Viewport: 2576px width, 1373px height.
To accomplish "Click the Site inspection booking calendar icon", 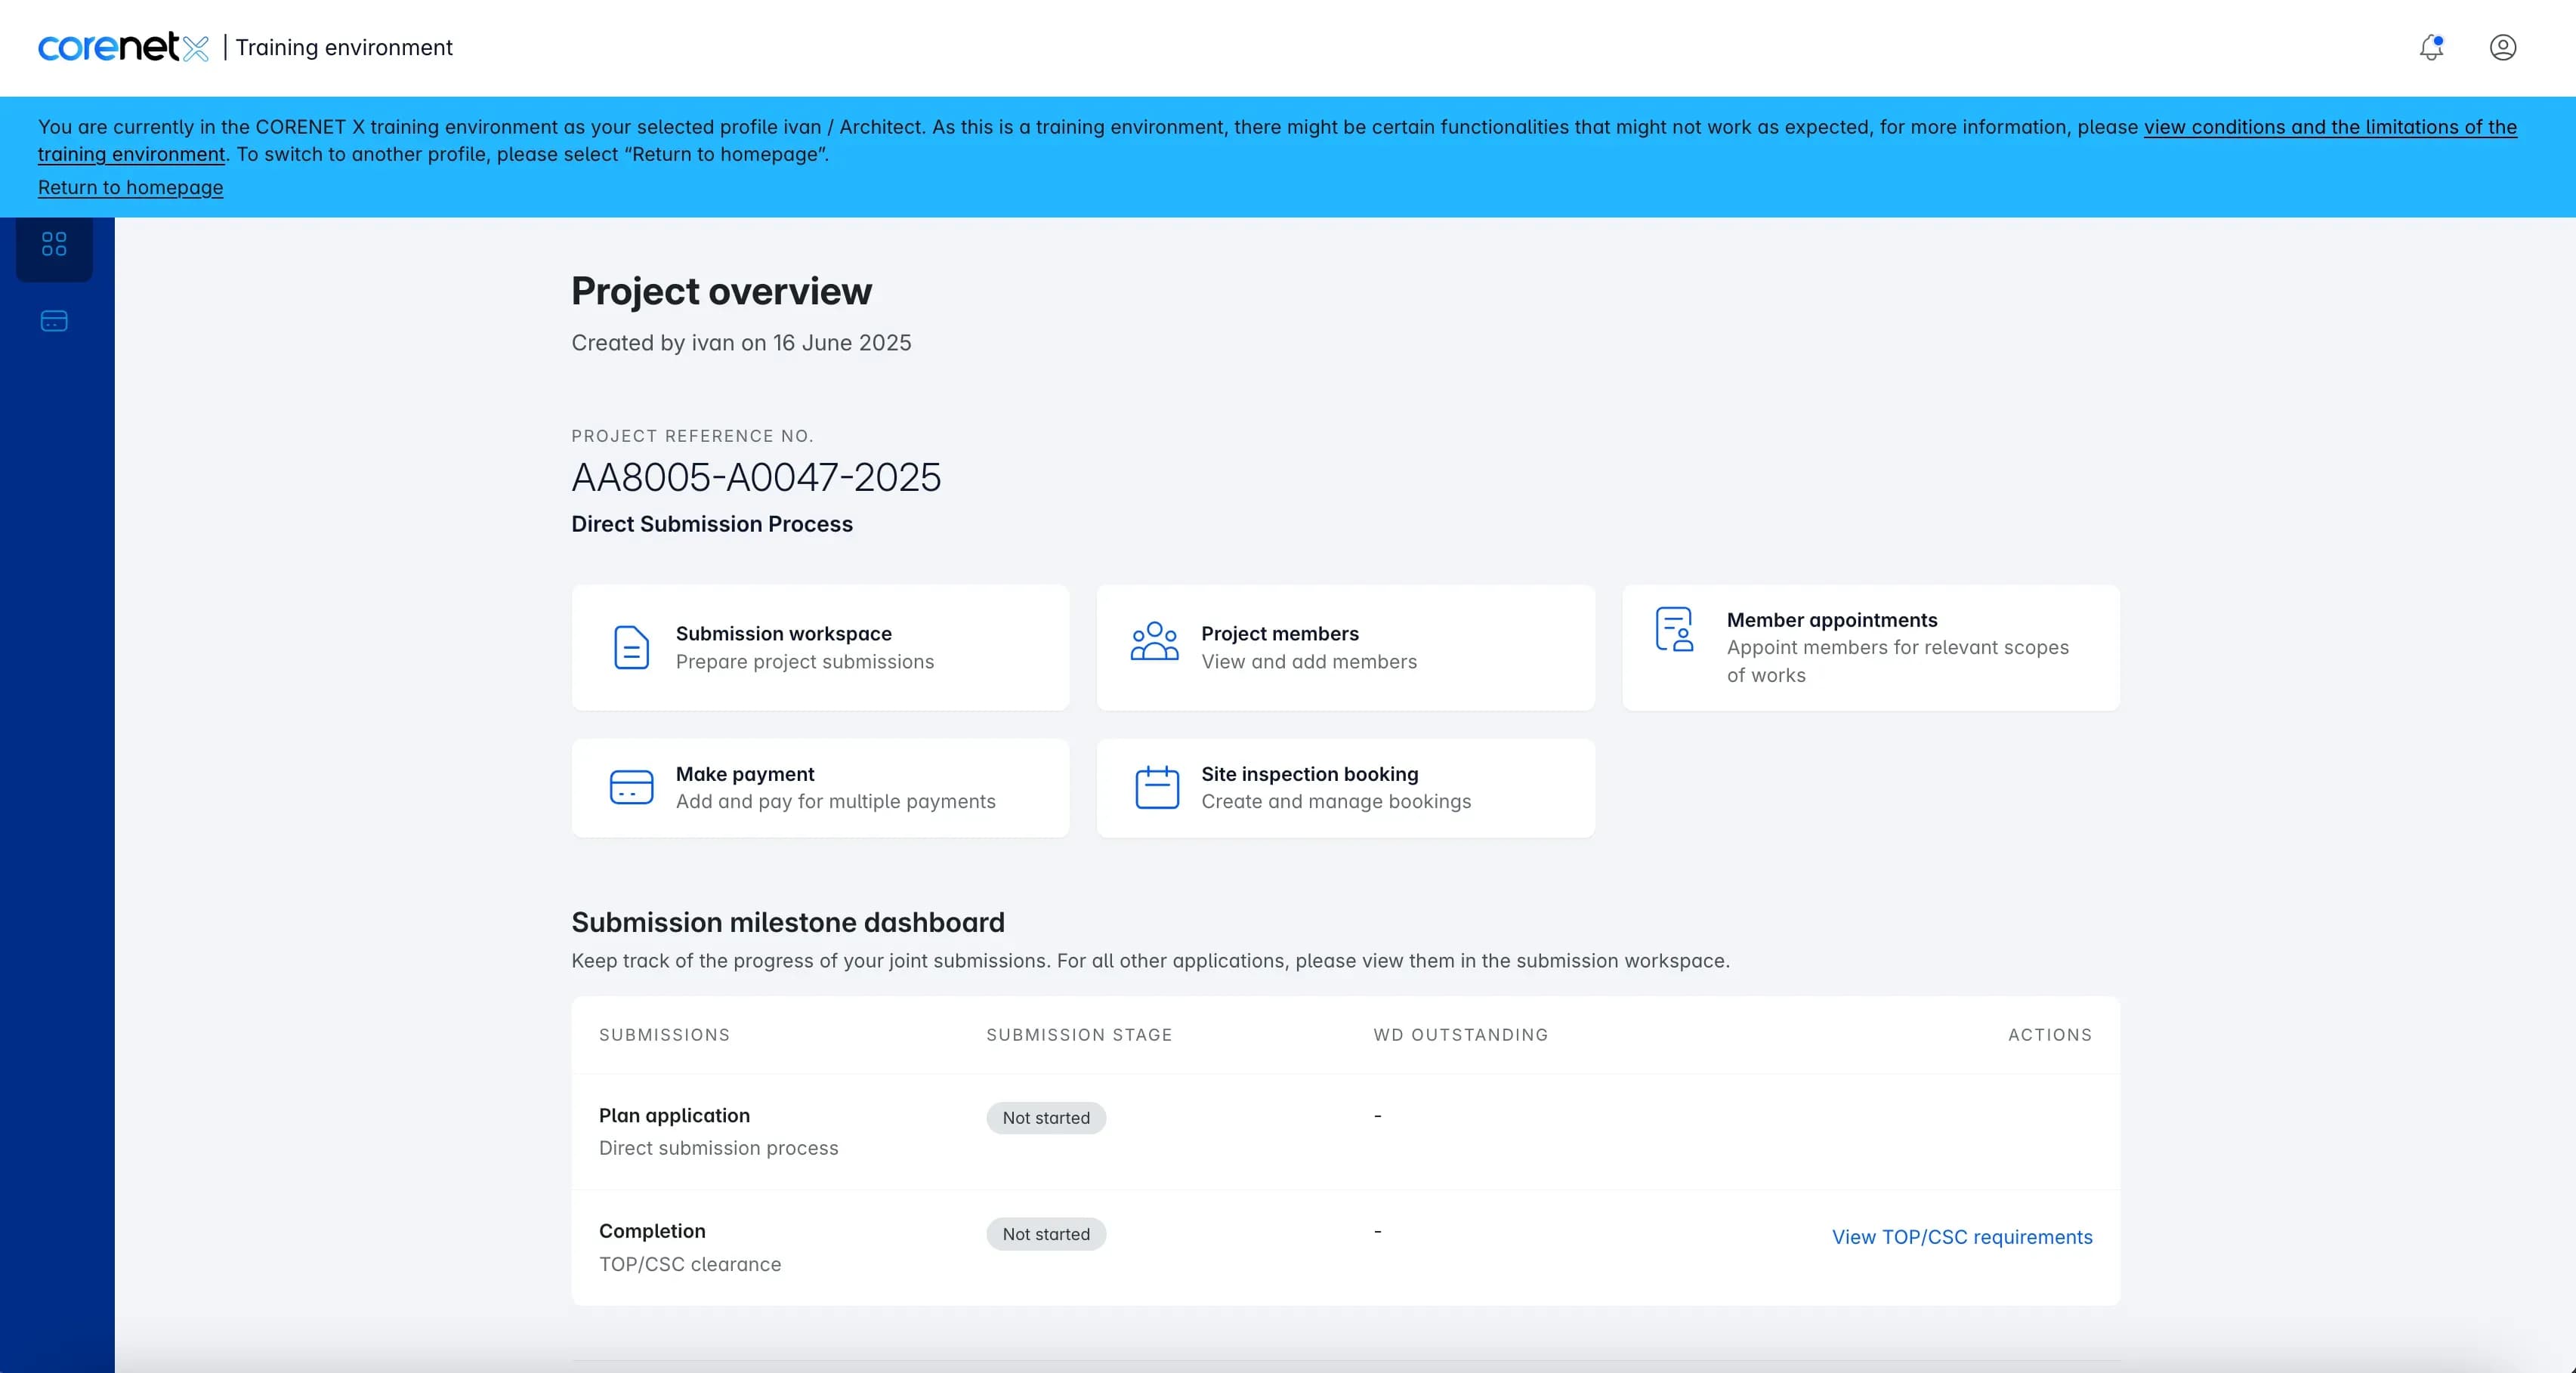I will tap(1156, 787).
